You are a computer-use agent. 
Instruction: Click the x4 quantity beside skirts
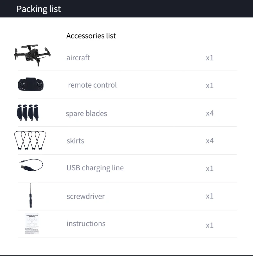point(210,141)
